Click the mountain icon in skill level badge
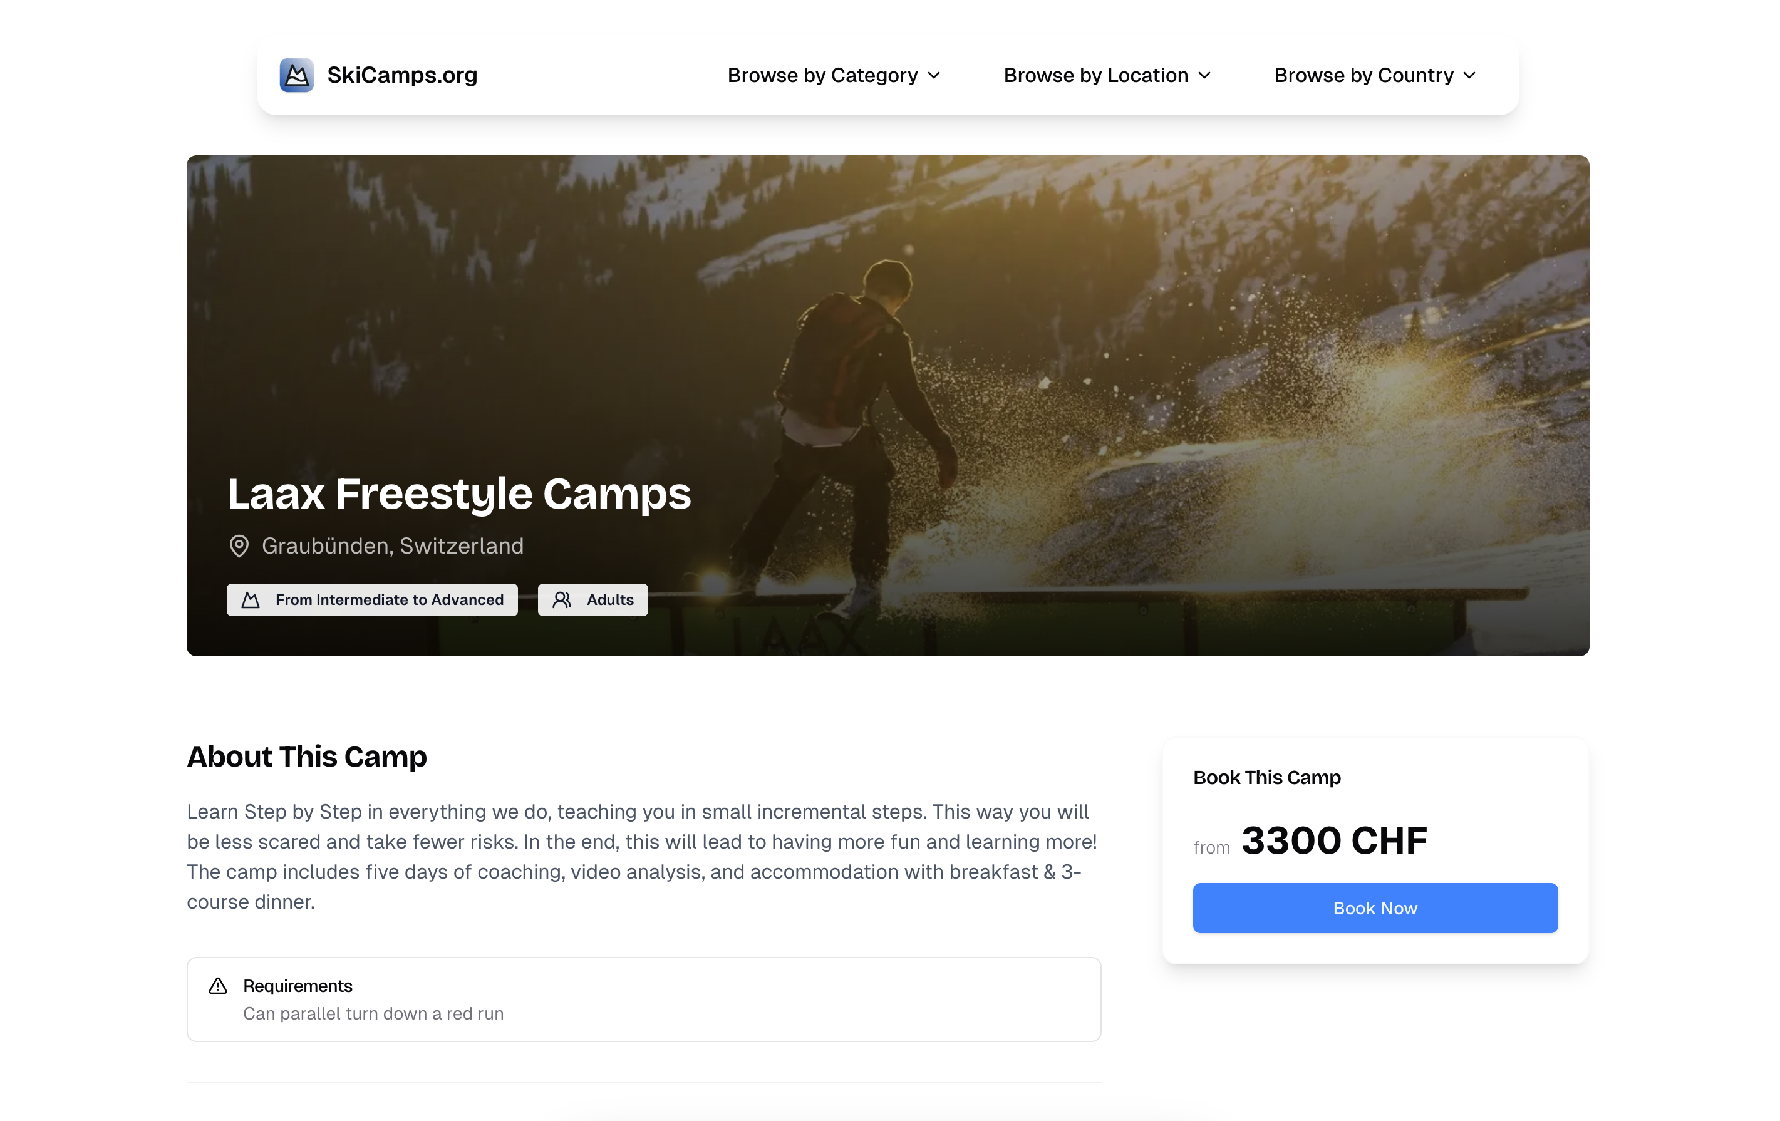The height and width of the screenshot is (1121, 1780). click(251, 600)
